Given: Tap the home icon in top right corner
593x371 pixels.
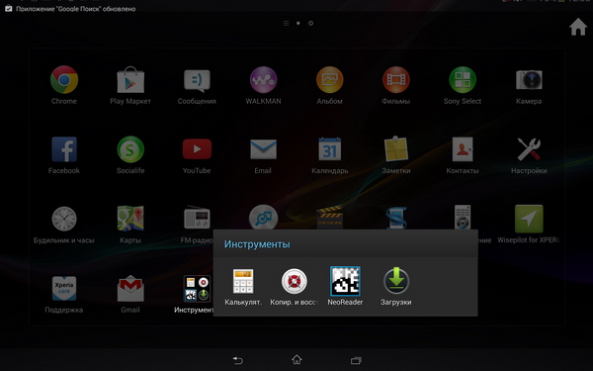Looking at the screenshot, I should click(x=578, y=27).
